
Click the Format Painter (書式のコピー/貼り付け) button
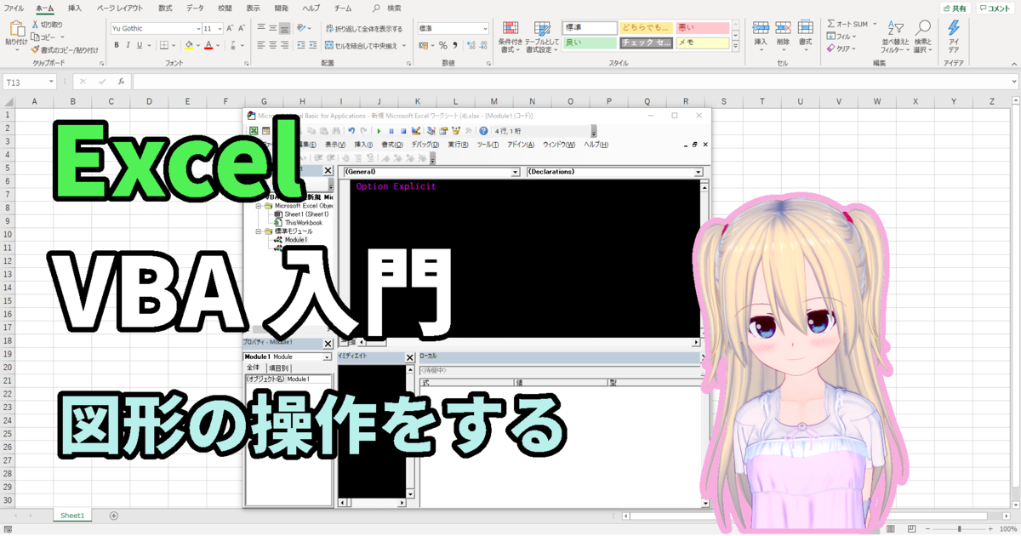[x=65, y=49]
